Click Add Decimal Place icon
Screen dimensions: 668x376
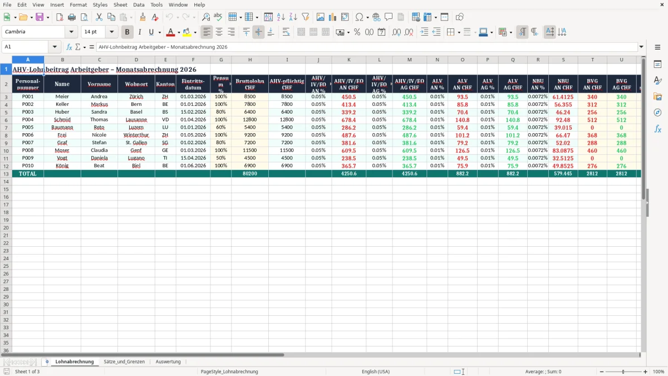click(x=397, y=32)
